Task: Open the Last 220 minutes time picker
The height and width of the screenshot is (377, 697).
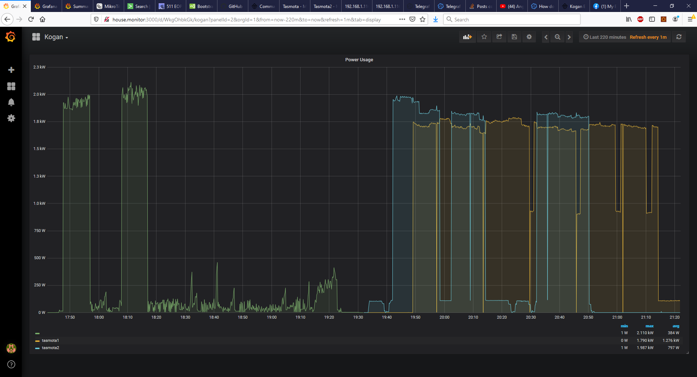Action: coord(604,37)
